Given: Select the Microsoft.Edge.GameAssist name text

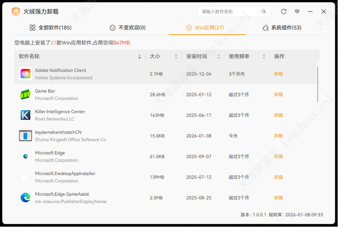Looking at the screenshot, I should tap(62, 194).
